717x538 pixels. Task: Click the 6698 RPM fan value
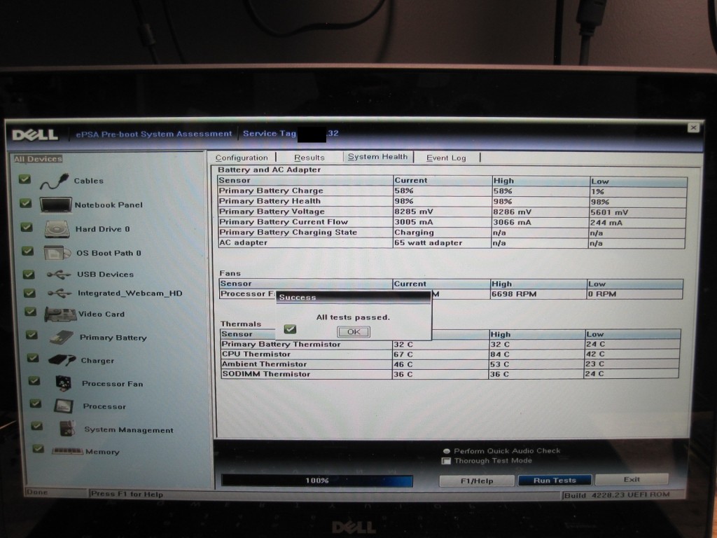(x=514, y=294)
